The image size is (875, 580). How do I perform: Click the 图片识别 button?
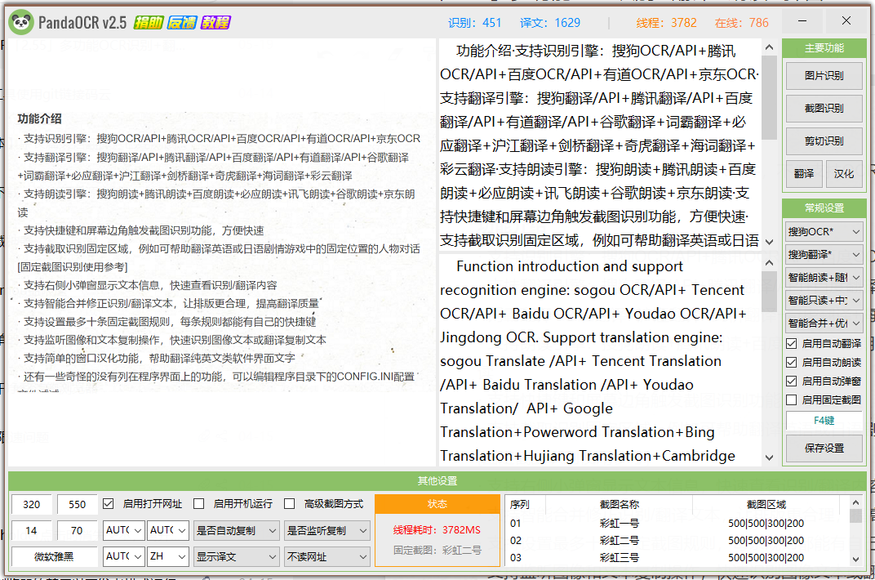(x=824, y=76)
